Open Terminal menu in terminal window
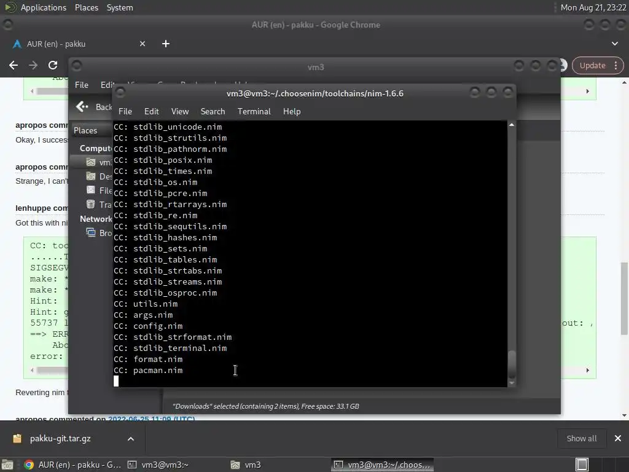This screenshot has width=629, height=472. 254,112
